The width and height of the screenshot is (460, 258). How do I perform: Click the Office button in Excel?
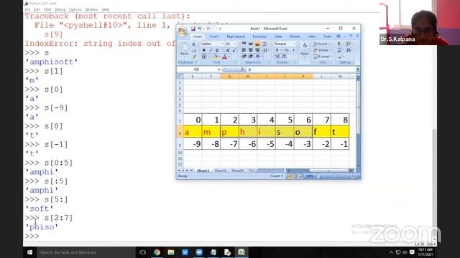[x=182, y=32]
